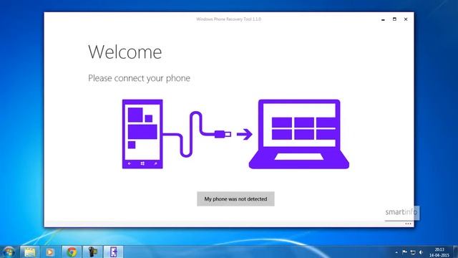Maximize the Windows Phone Recovery Tool window
Image resolution: width=458 pixels, height=258 pixels.
click(394, 19)
